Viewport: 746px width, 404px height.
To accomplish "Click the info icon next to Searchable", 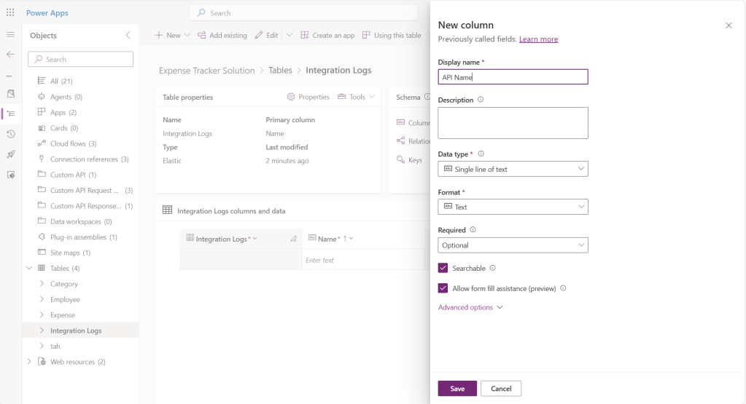I will (493, 268).
